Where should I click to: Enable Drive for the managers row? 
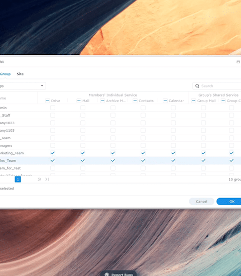point(53,145)
